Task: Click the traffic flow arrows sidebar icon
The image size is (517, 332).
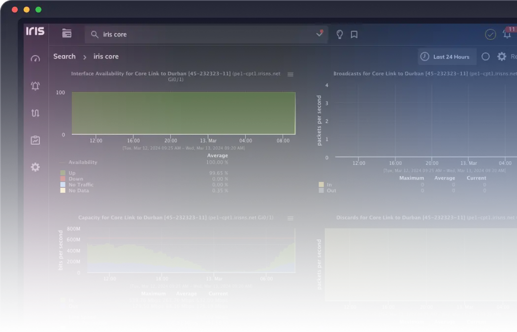Action: [35, 113]
